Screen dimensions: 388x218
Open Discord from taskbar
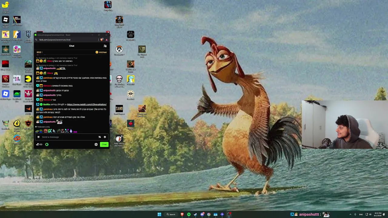(x=202, y=214)
